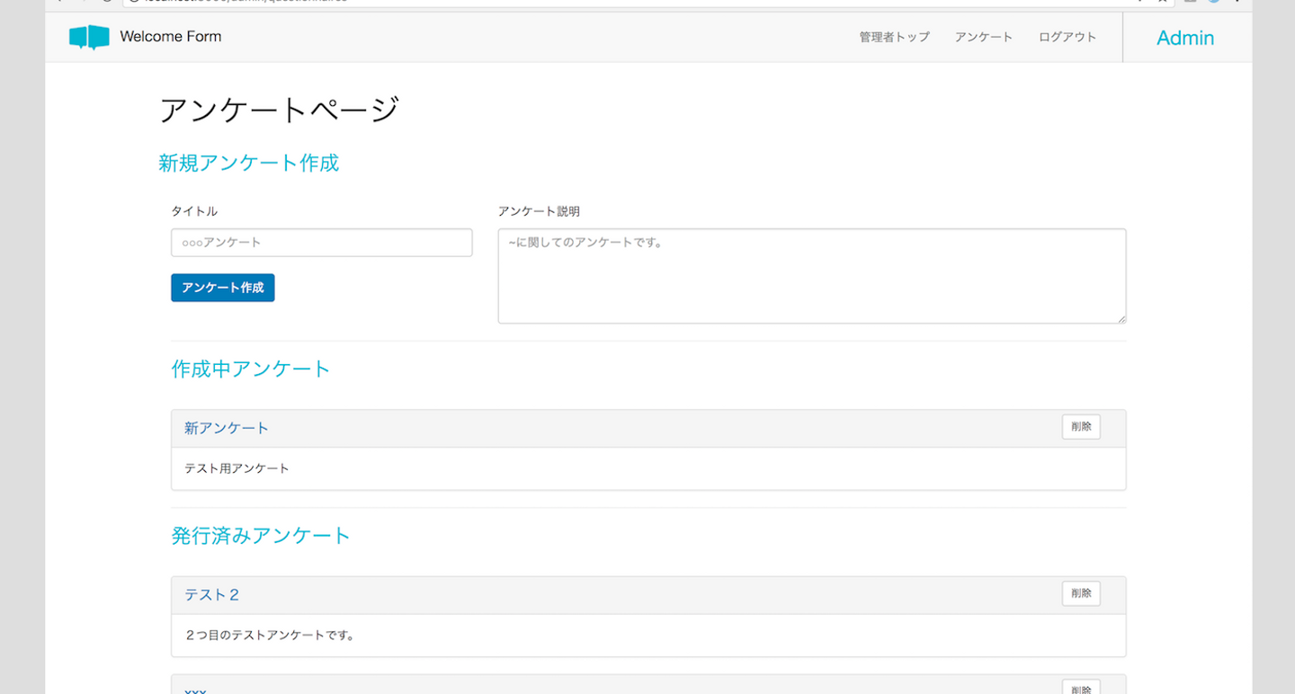Click the アンケート説明 field label

click(539, 211)
